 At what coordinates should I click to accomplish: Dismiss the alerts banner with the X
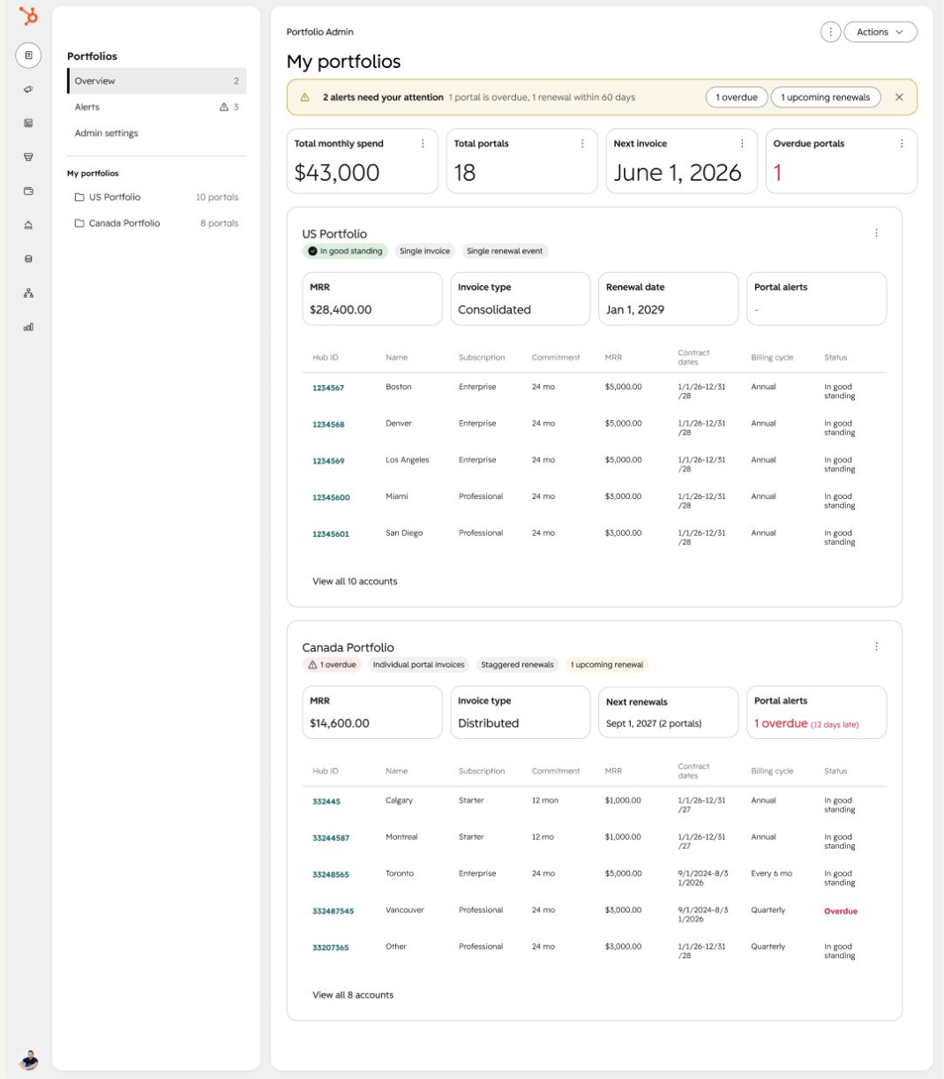pos(899,97)
